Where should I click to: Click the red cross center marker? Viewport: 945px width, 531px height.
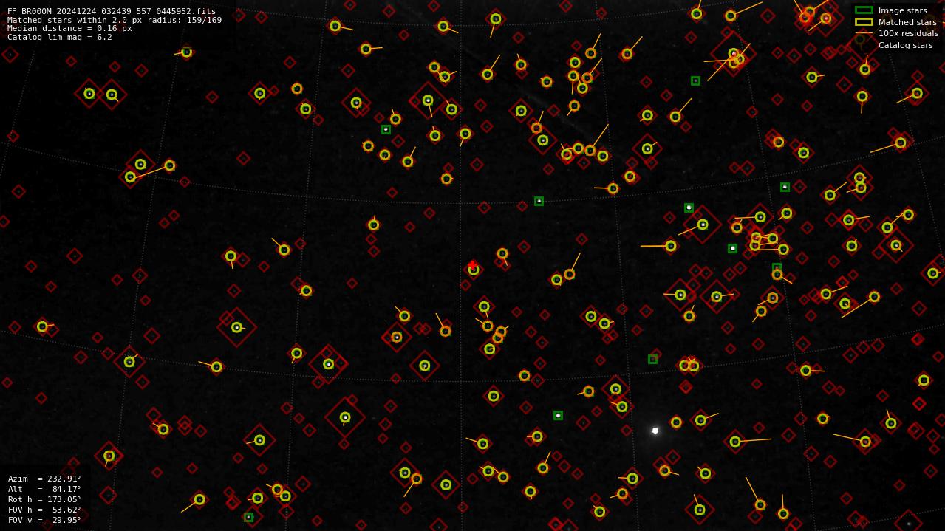472,264
